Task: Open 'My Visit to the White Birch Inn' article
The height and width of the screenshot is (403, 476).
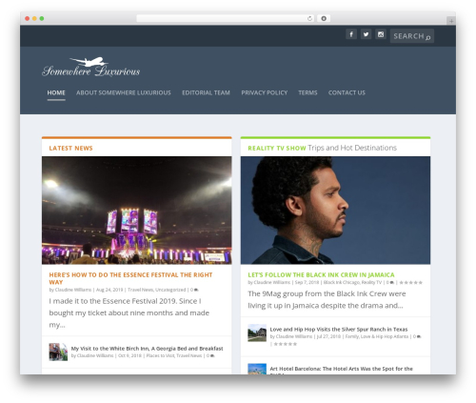Action: point(147,349)
